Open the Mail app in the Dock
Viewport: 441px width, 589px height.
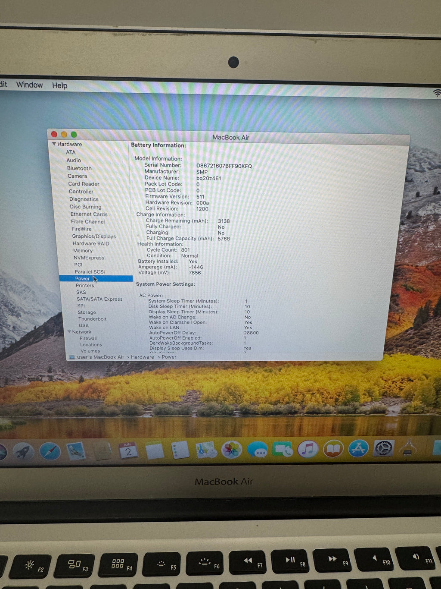76,451
